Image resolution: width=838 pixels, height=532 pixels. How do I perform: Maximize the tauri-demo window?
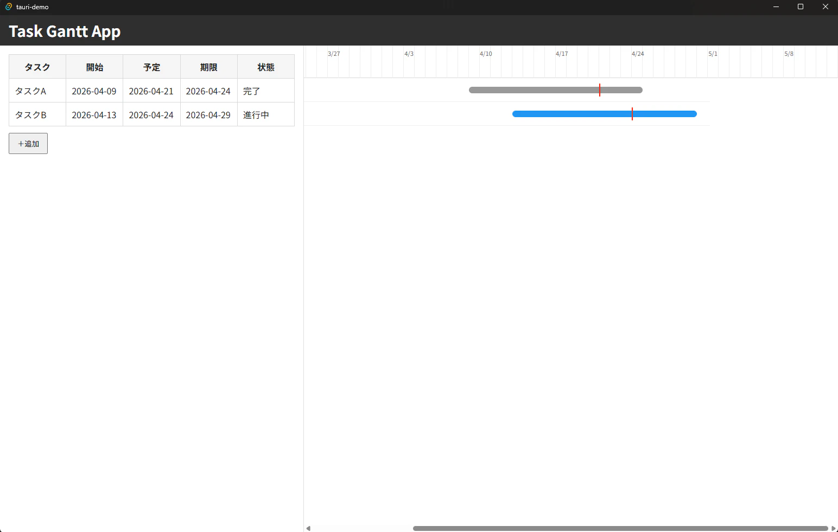pyautogui.click(x=801, y=7)
